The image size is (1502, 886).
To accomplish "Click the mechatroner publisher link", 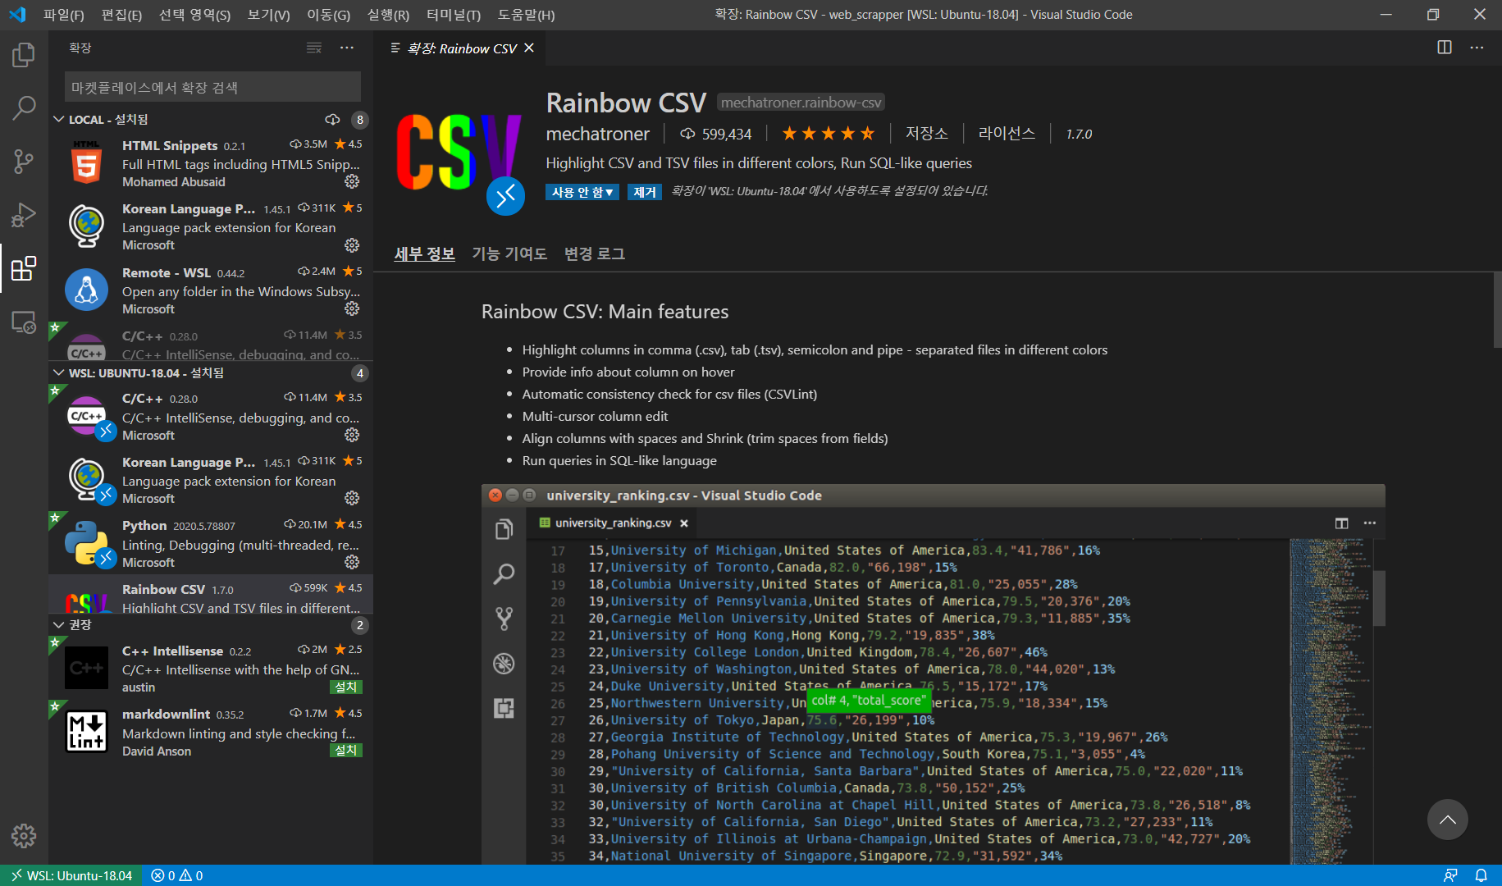I will pos(597,134).
